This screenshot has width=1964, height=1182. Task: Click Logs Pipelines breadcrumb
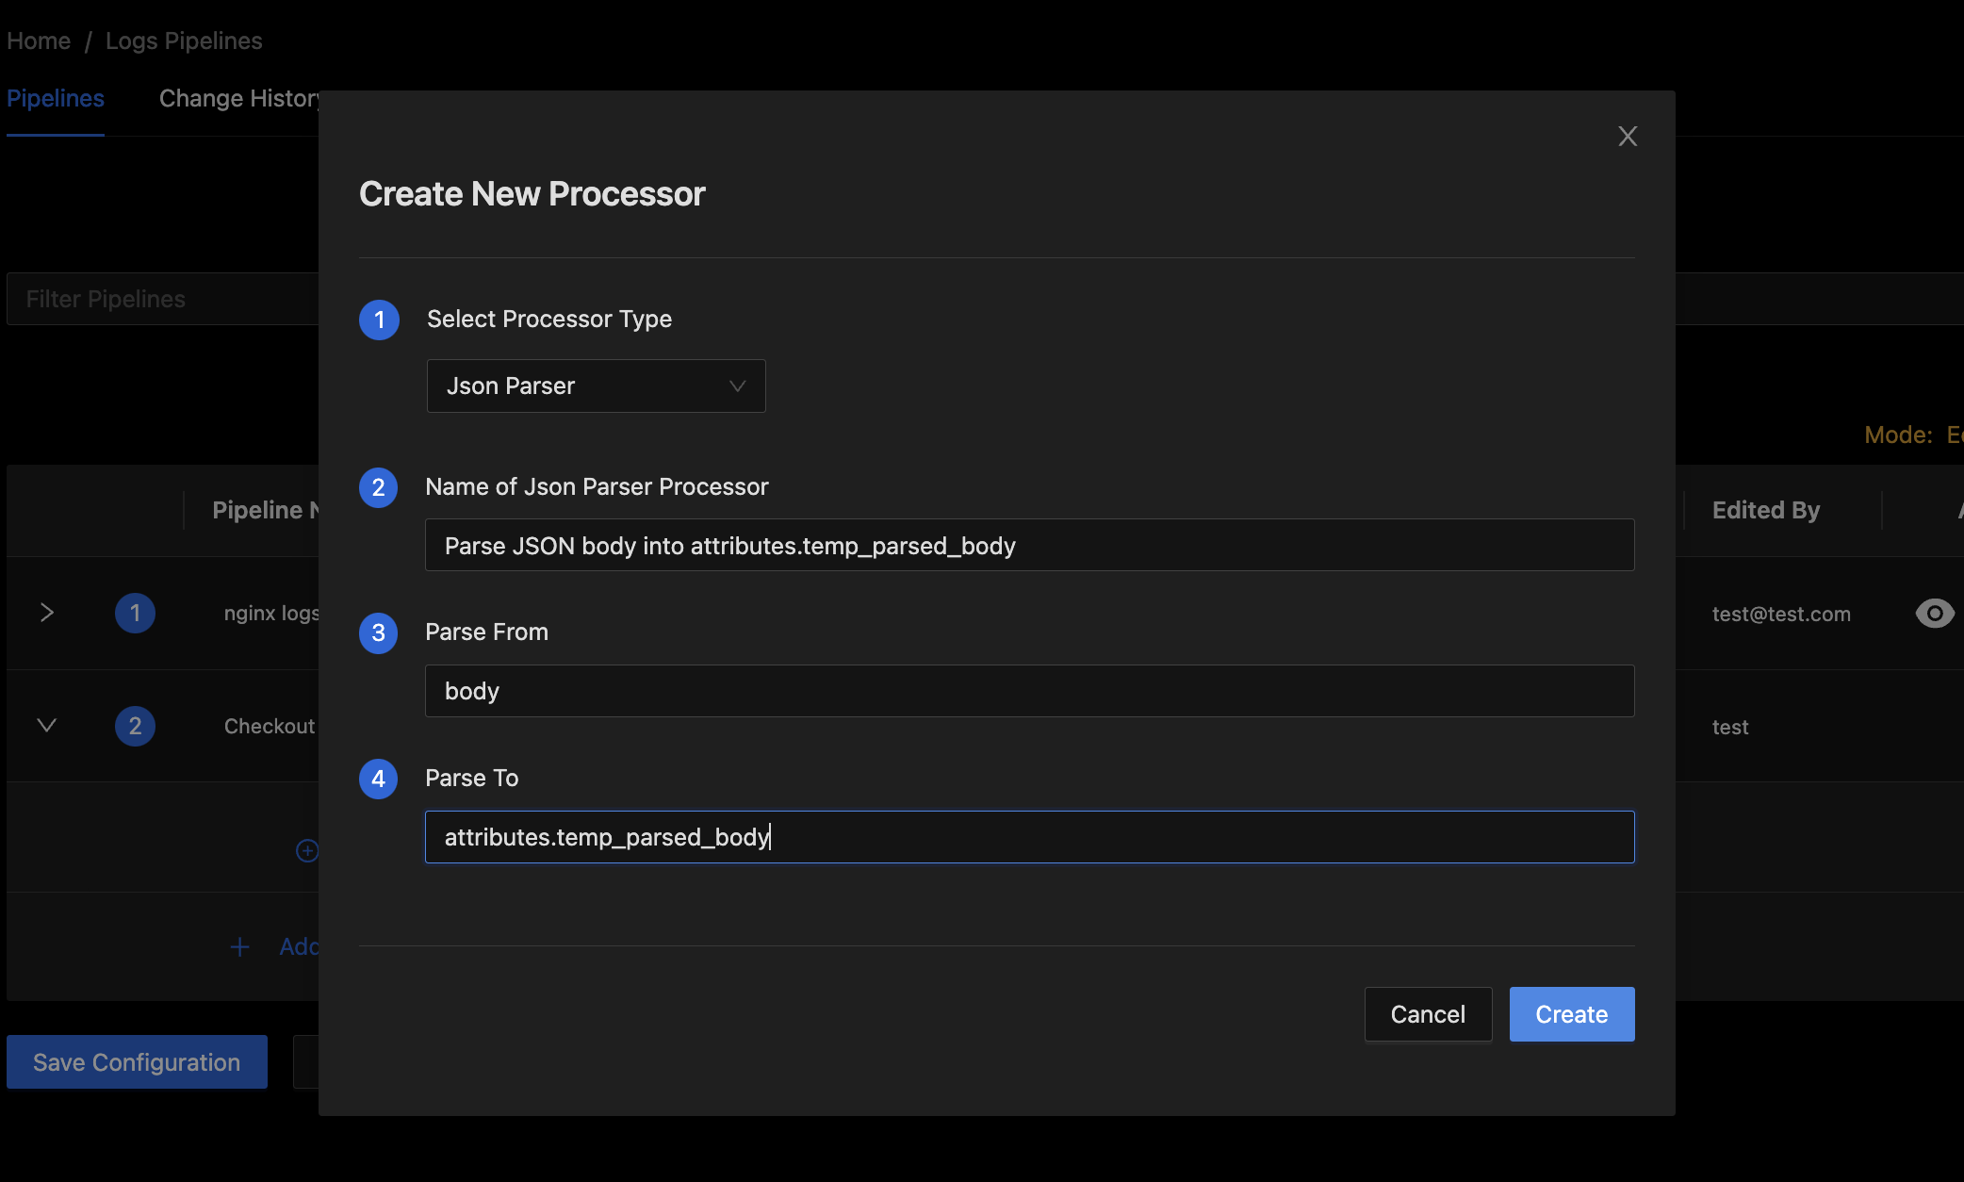[x=184, y=41]
